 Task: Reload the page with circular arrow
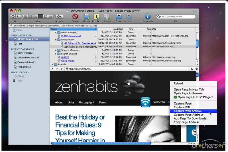coord(62,69)
